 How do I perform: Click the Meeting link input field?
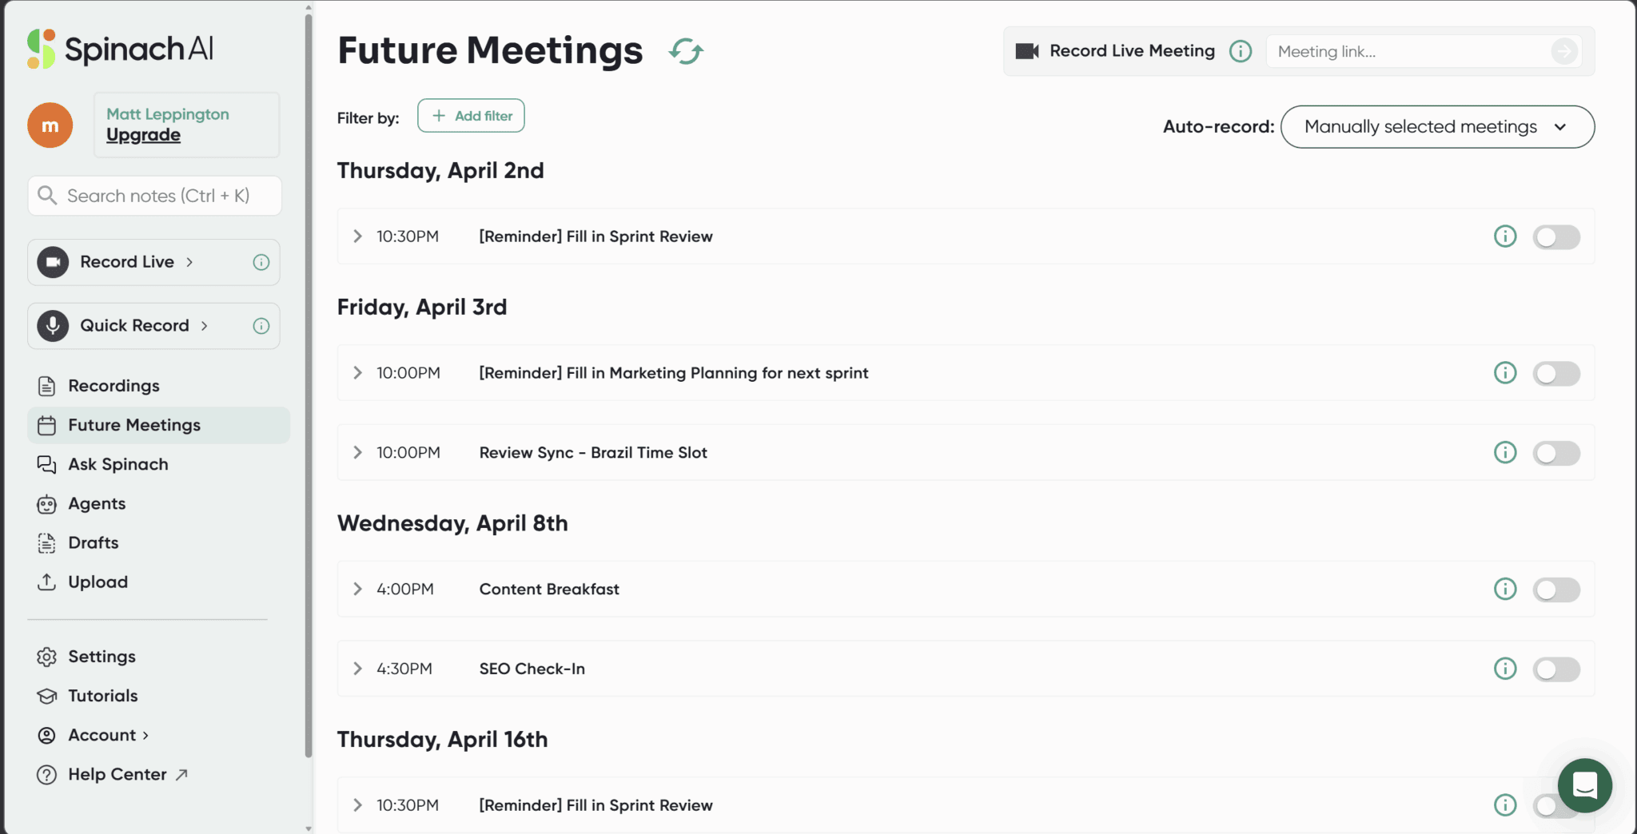click(1415, 50)
